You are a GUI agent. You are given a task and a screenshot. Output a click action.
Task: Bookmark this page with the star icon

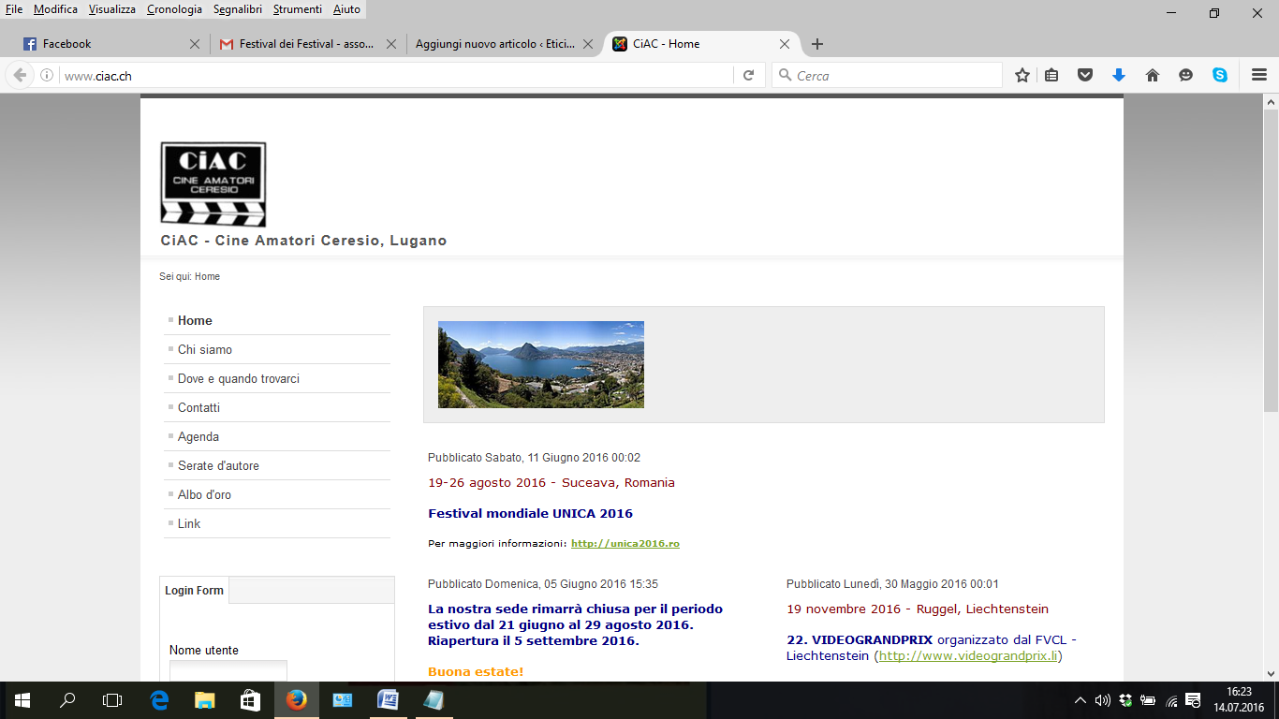1022,76
